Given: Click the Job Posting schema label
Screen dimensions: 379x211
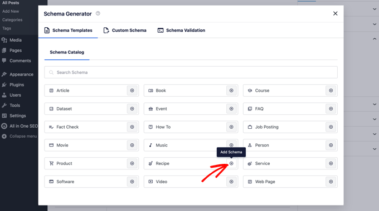Looking at the screenshot, I should pyautogui.click(x=266, y=127).
